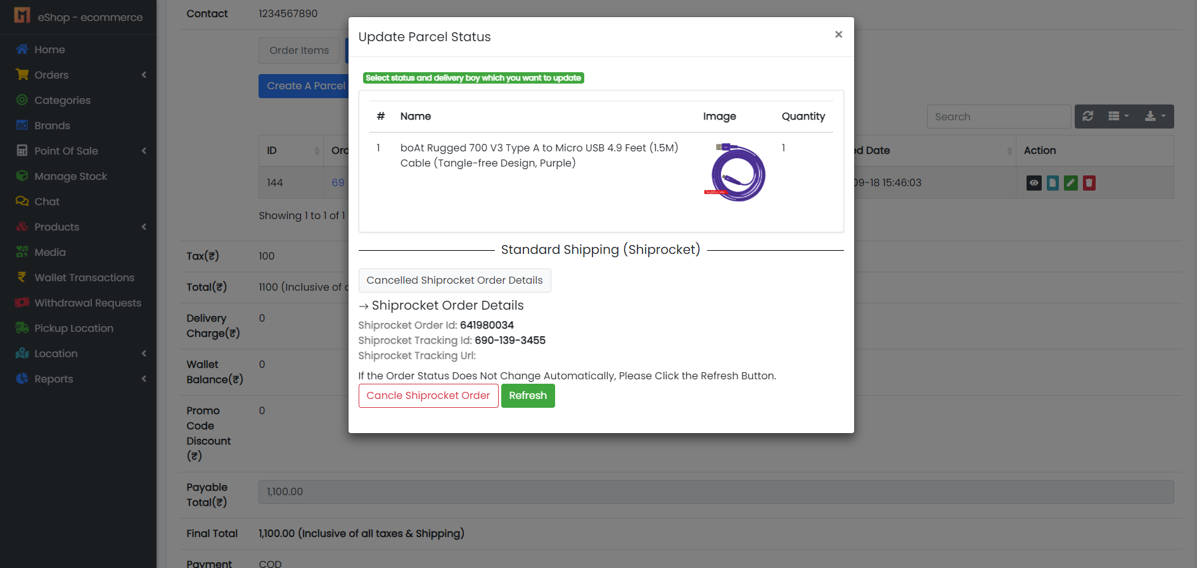Click the green edit pencil icon

1070,183
